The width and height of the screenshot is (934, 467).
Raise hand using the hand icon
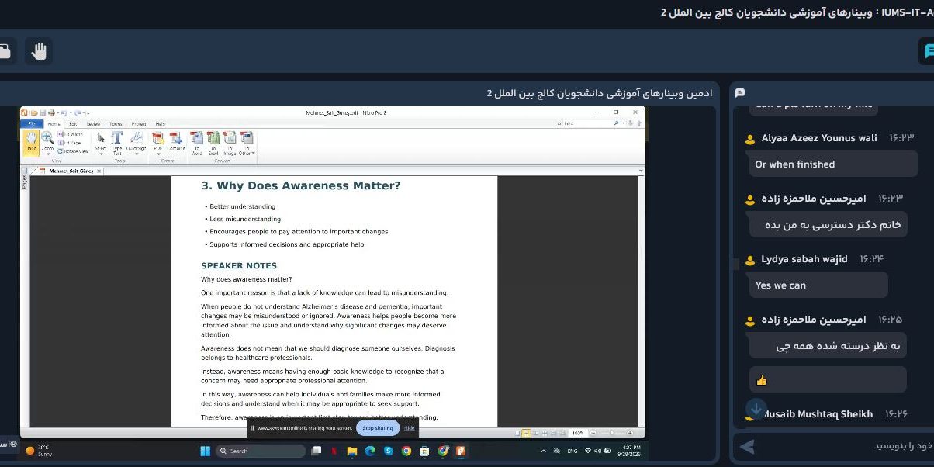39,52
